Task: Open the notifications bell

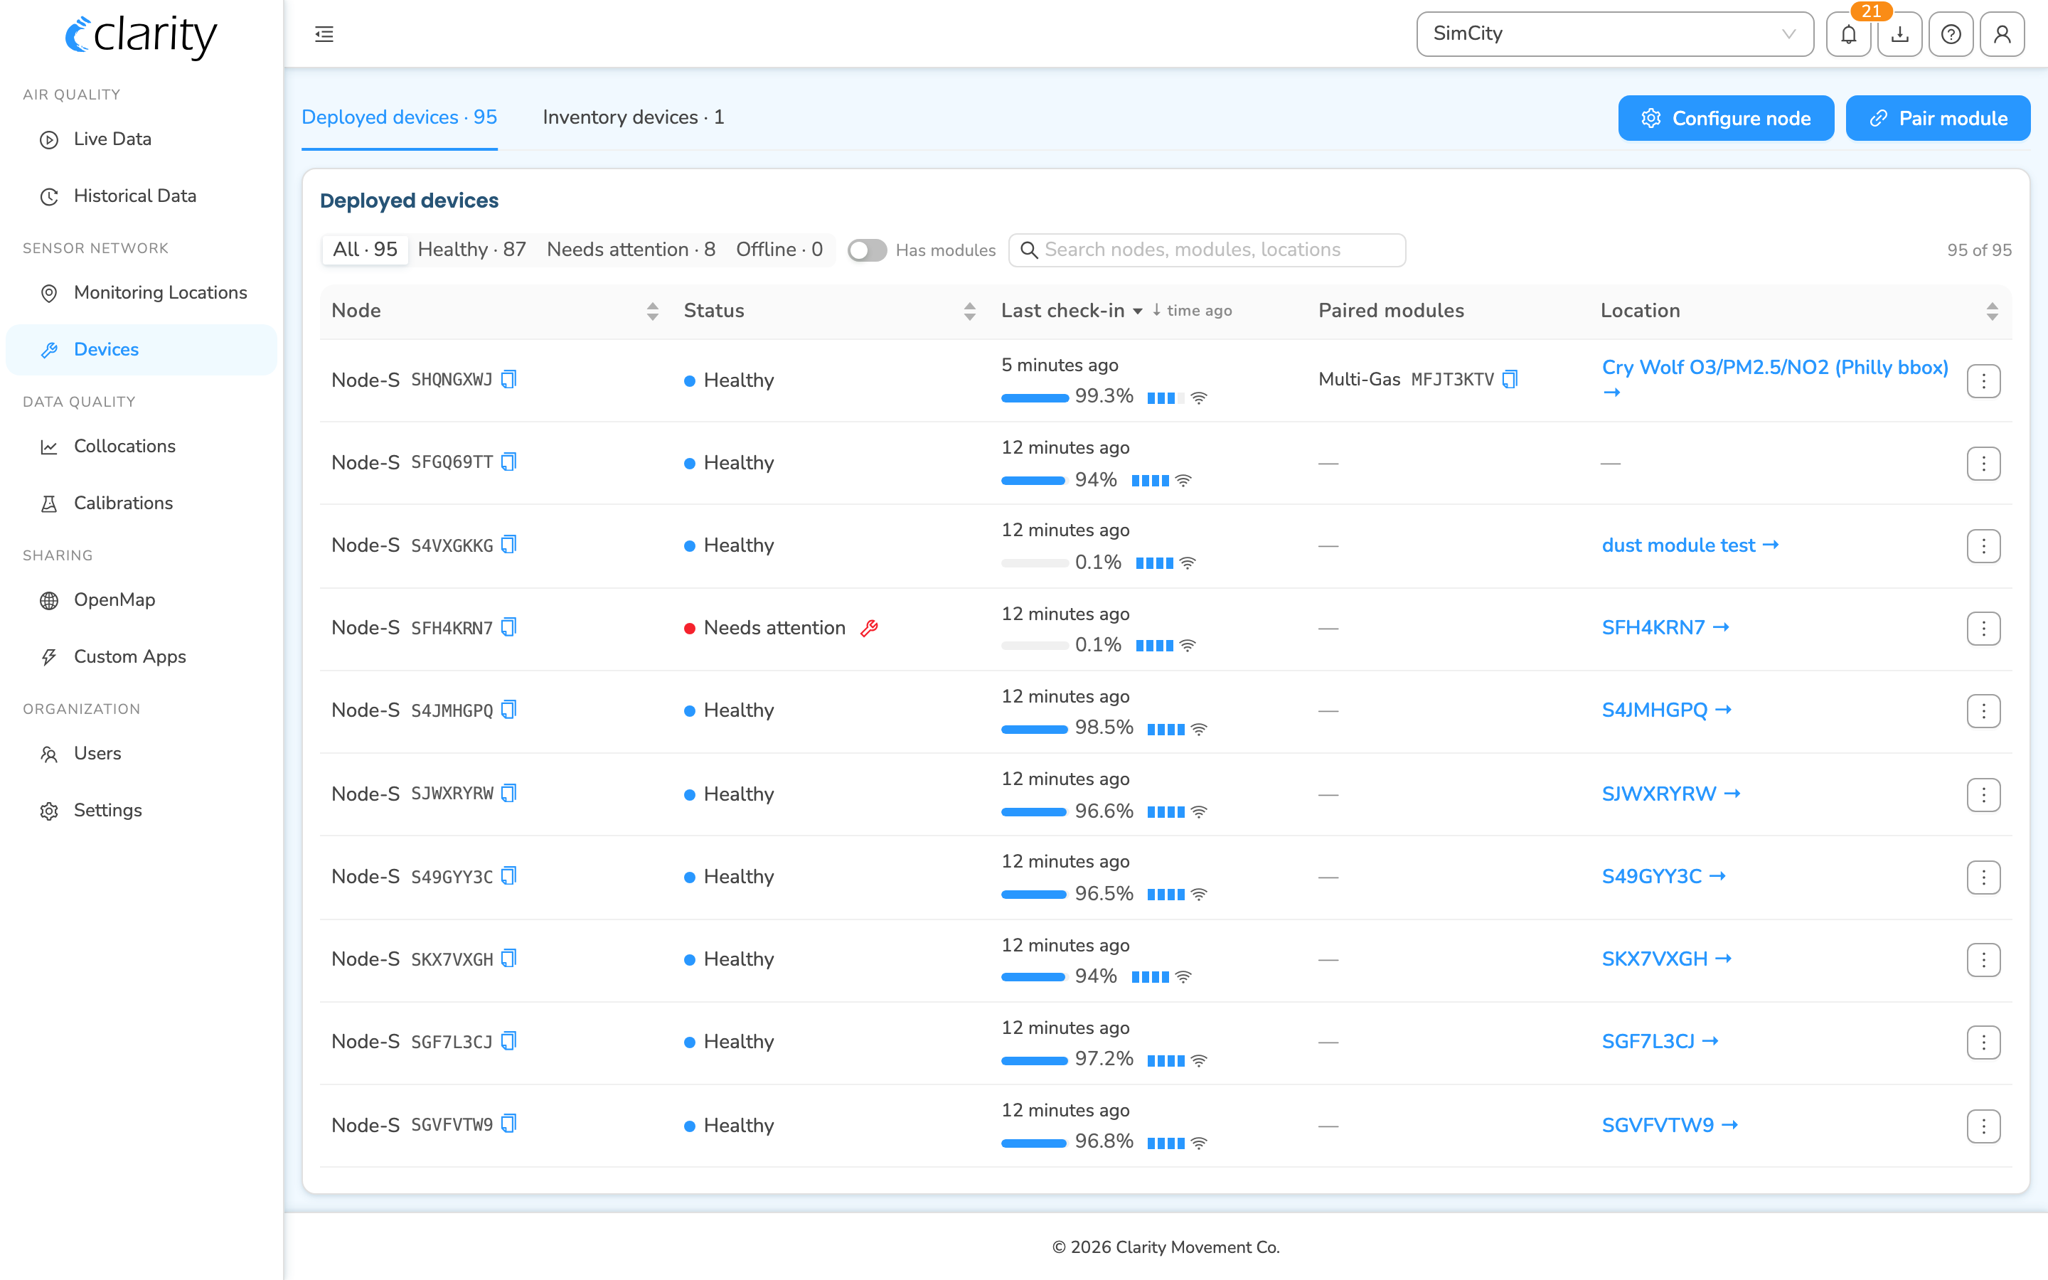Action: click(x=1848, y=34)
